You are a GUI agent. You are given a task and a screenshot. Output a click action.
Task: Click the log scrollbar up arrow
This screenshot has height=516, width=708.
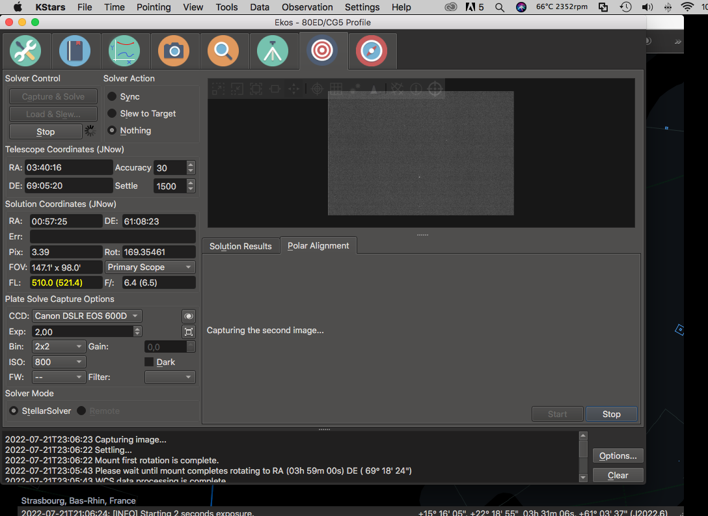pos(583,436)
